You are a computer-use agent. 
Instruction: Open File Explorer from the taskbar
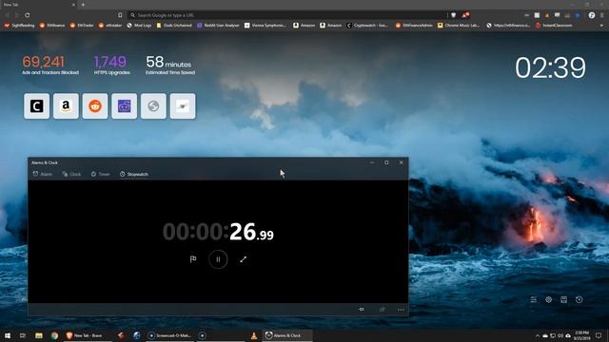pyautogui.click(x=39, y=335)
